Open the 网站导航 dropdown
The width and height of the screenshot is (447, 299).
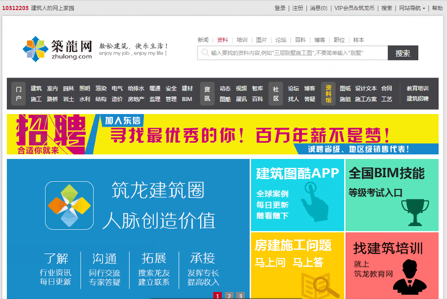pyautogui.click(x=412, y=8)
